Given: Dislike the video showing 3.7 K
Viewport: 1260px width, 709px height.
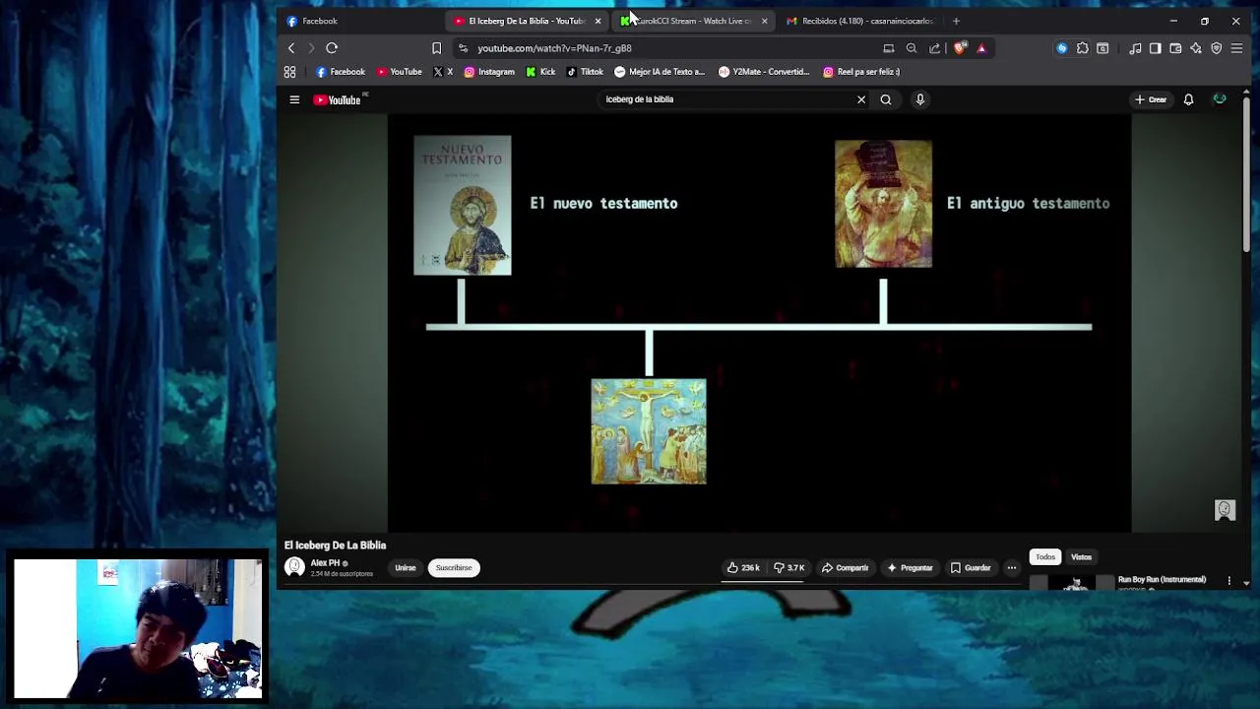Looking at the screenshot, I should (789, 568).
